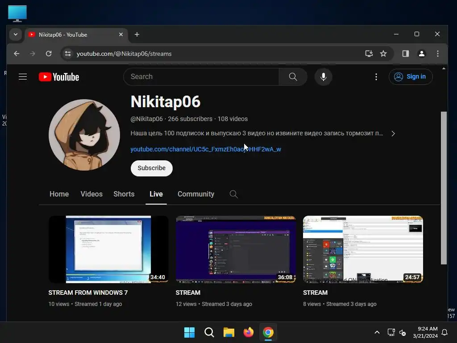Click Chrome taskbar icon

[268, 332]
